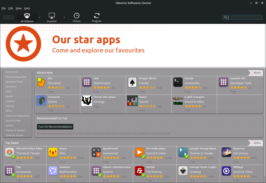Click the Ubuntu restricted extras icon

97,171
